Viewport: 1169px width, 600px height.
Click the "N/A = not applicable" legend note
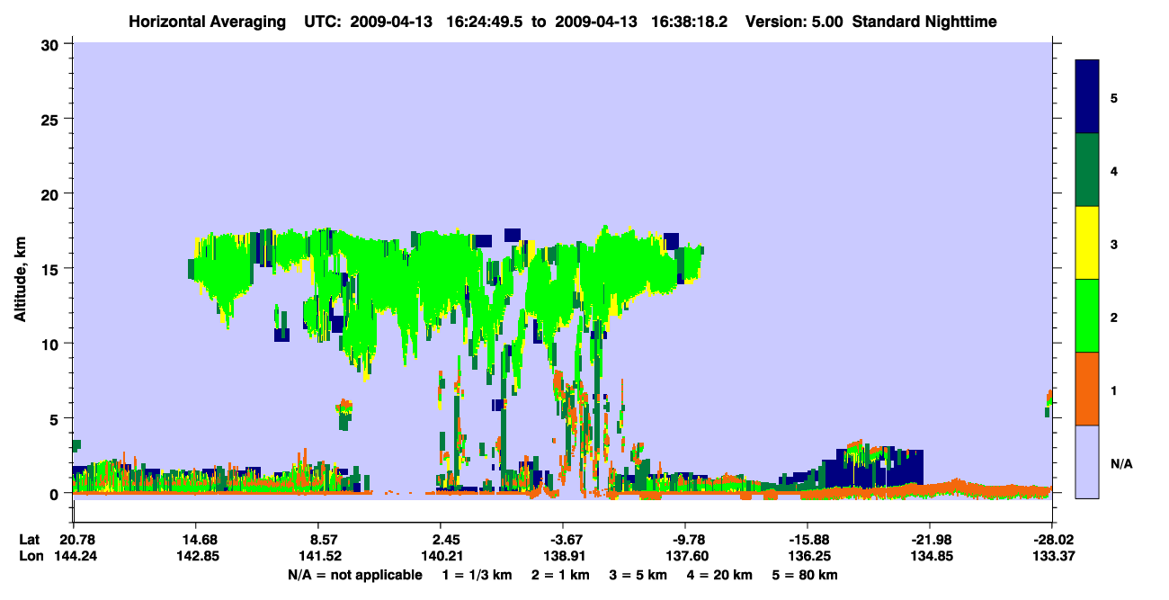[354, 575]
